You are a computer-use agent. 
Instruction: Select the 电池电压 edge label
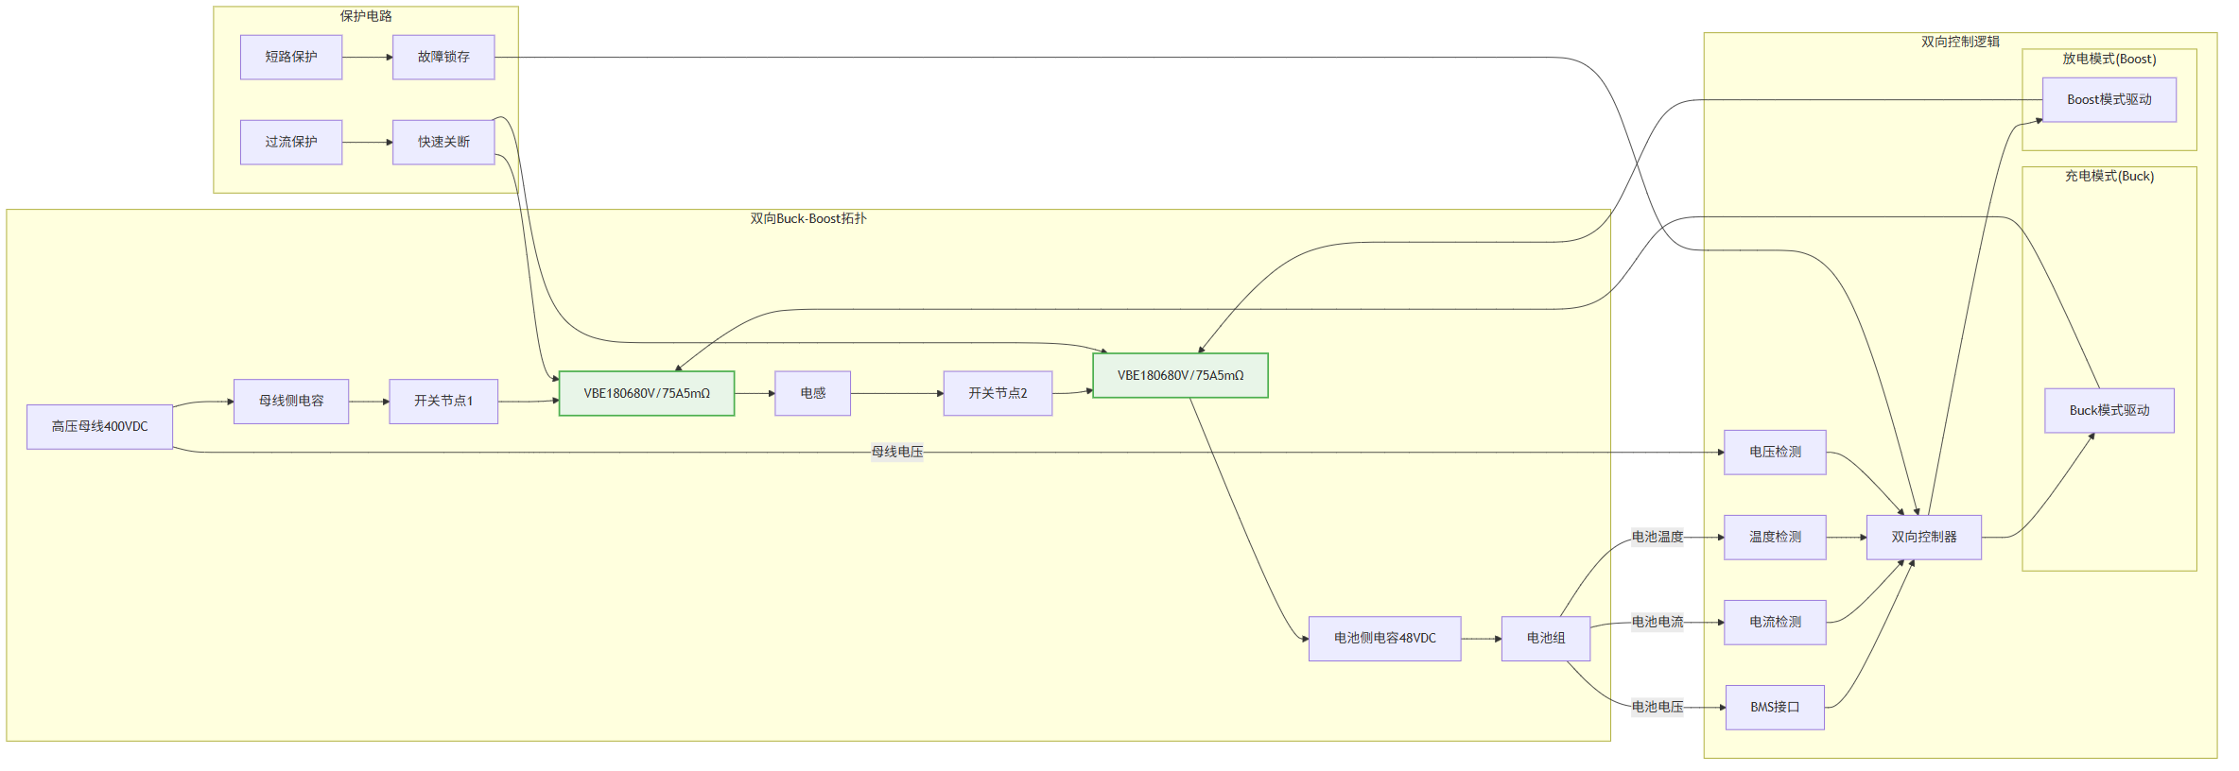click(1658, 708)
